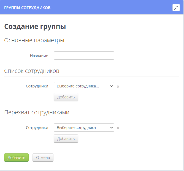Click the ГРУППЫ СОТРУДНИКОВ header title
Screen dimensions: 184x171
click(x=27, y=8)
